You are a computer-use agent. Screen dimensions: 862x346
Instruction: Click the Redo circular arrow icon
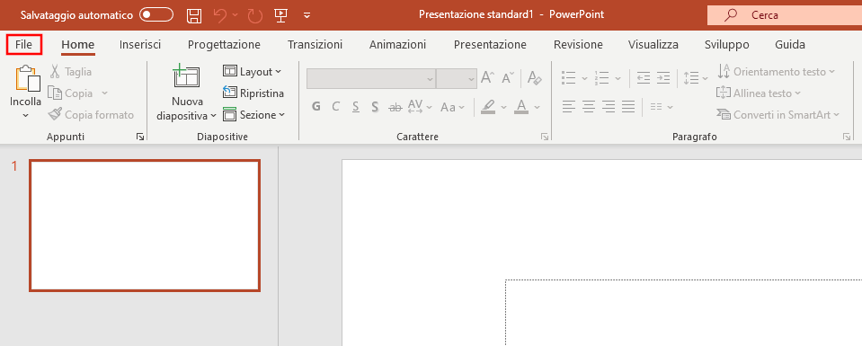pyautogui.click(x=254, y=15)
